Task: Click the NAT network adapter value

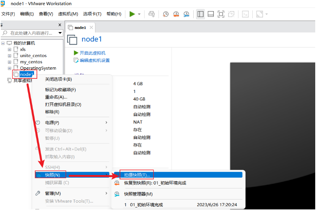Action: click(x=138, y=122)
